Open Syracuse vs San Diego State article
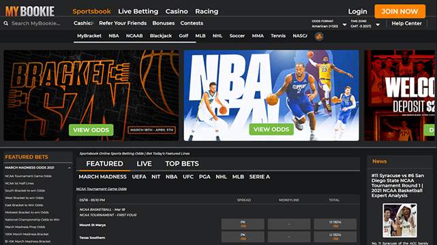 click(397, 186)
